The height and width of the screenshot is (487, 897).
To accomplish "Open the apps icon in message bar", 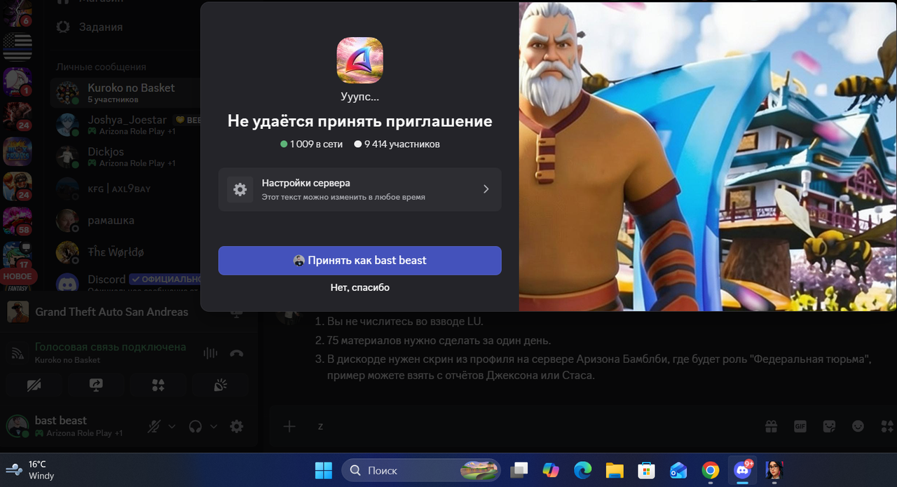I will click(x=887, y=426).
